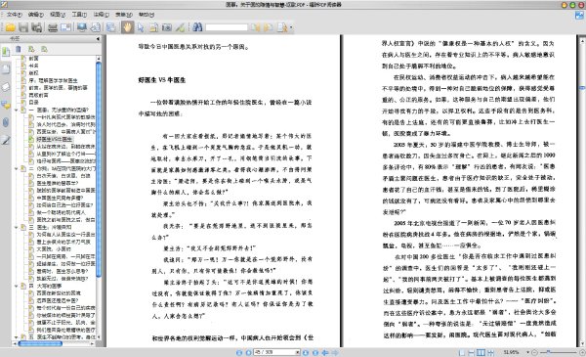Collapse chapter 一 in bookmark tree
586x357 pixels.
[x=16, y=110]
